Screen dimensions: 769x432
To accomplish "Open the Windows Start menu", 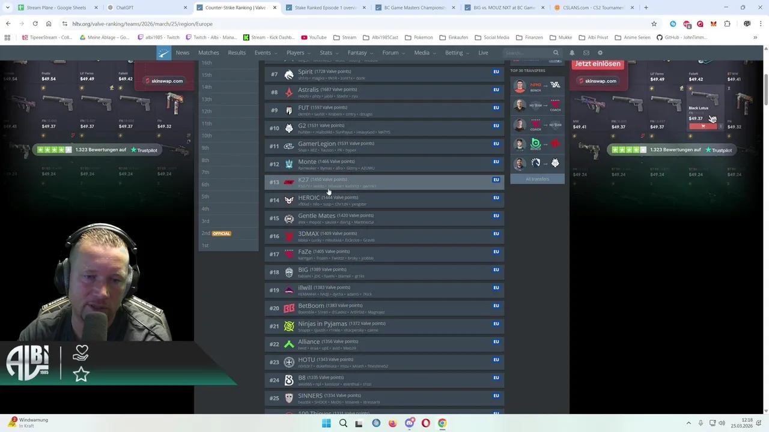I will 326,423.
